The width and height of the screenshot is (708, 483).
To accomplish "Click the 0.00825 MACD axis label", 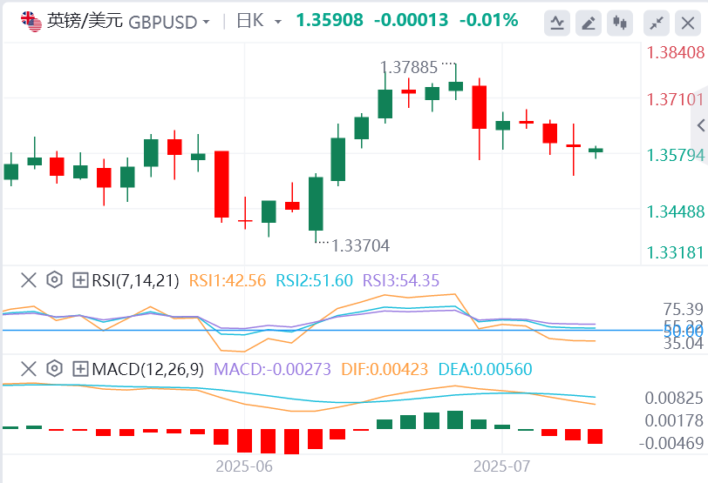I will click(x=674, y=398).
